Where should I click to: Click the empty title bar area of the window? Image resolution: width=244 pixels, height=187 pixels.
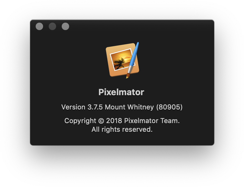coord(140,26)
